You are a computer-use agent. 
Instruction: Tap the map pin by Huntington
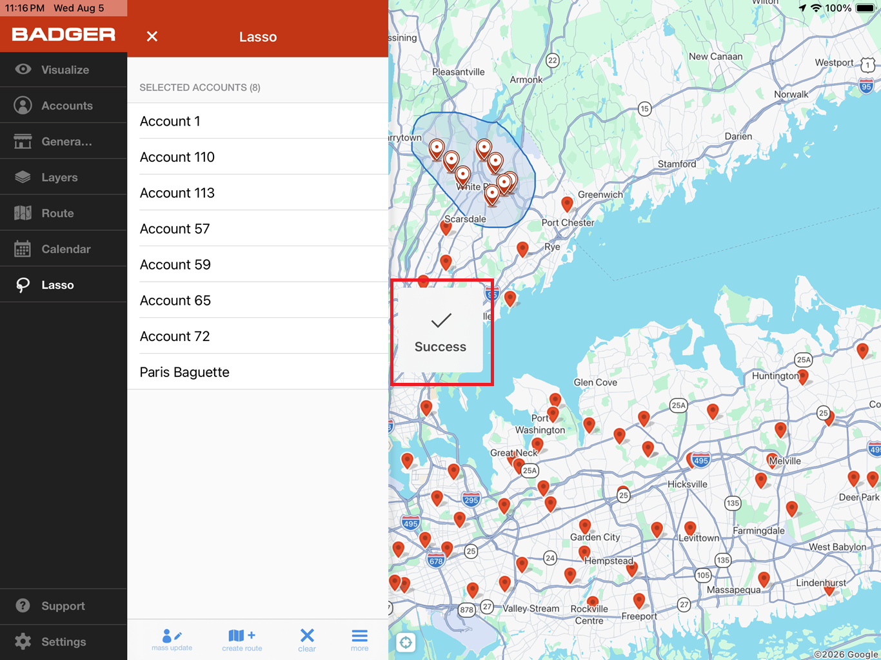[x=803, y=377]
